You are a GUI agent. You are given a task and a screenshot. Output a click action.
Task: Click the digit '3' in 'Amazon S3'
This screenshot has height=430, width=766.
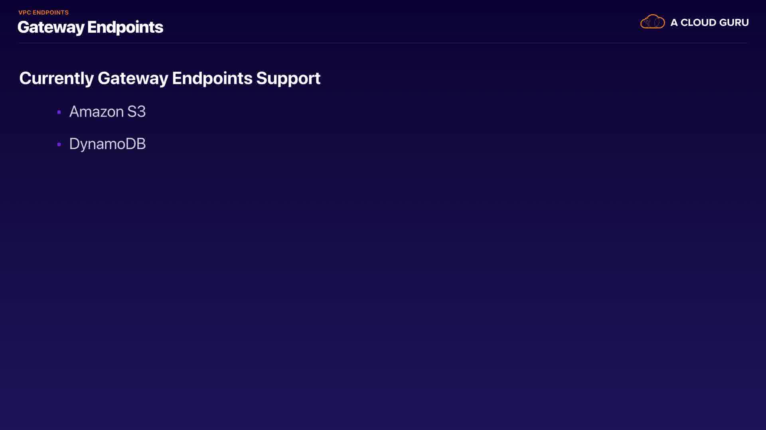coord(141,112)
